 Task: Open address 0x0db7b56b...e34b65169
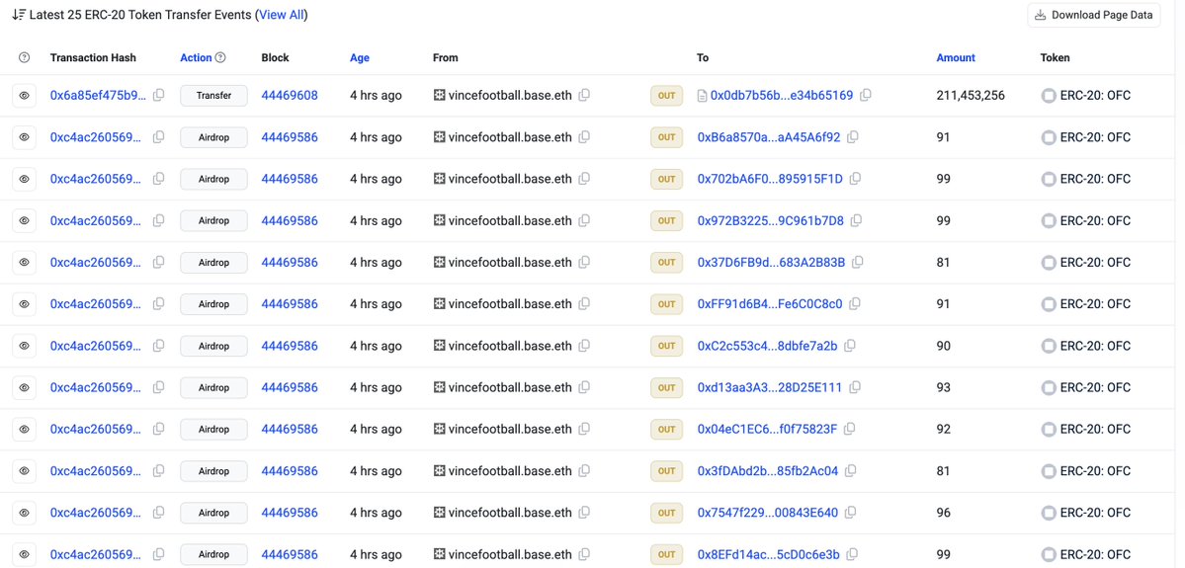coord(782,96)
